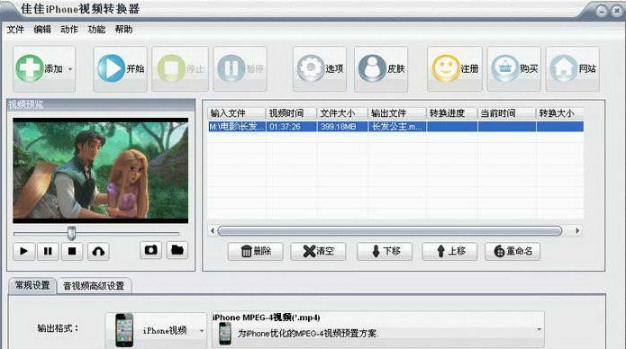
Task: Open the 购买 shopping basket icon
Action: [504, 68]
